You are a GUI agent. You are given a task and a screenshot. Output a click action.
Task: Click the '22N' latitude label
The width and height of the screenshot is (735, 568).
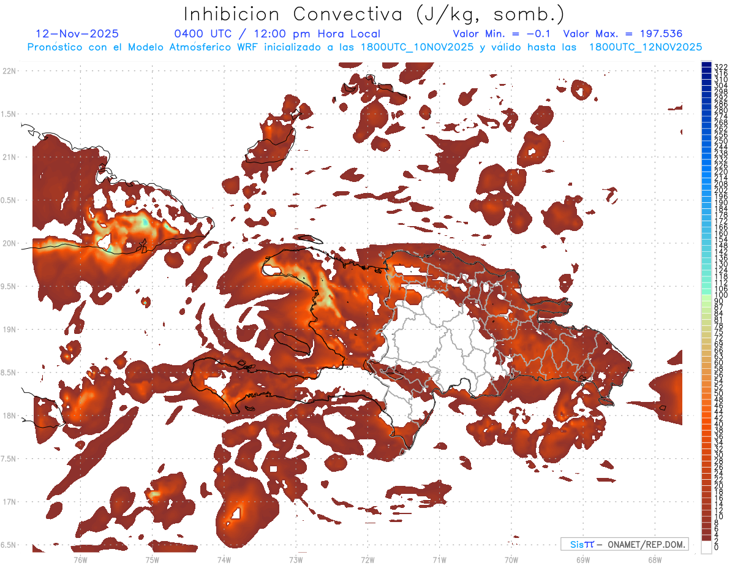[x=9, y=71]
